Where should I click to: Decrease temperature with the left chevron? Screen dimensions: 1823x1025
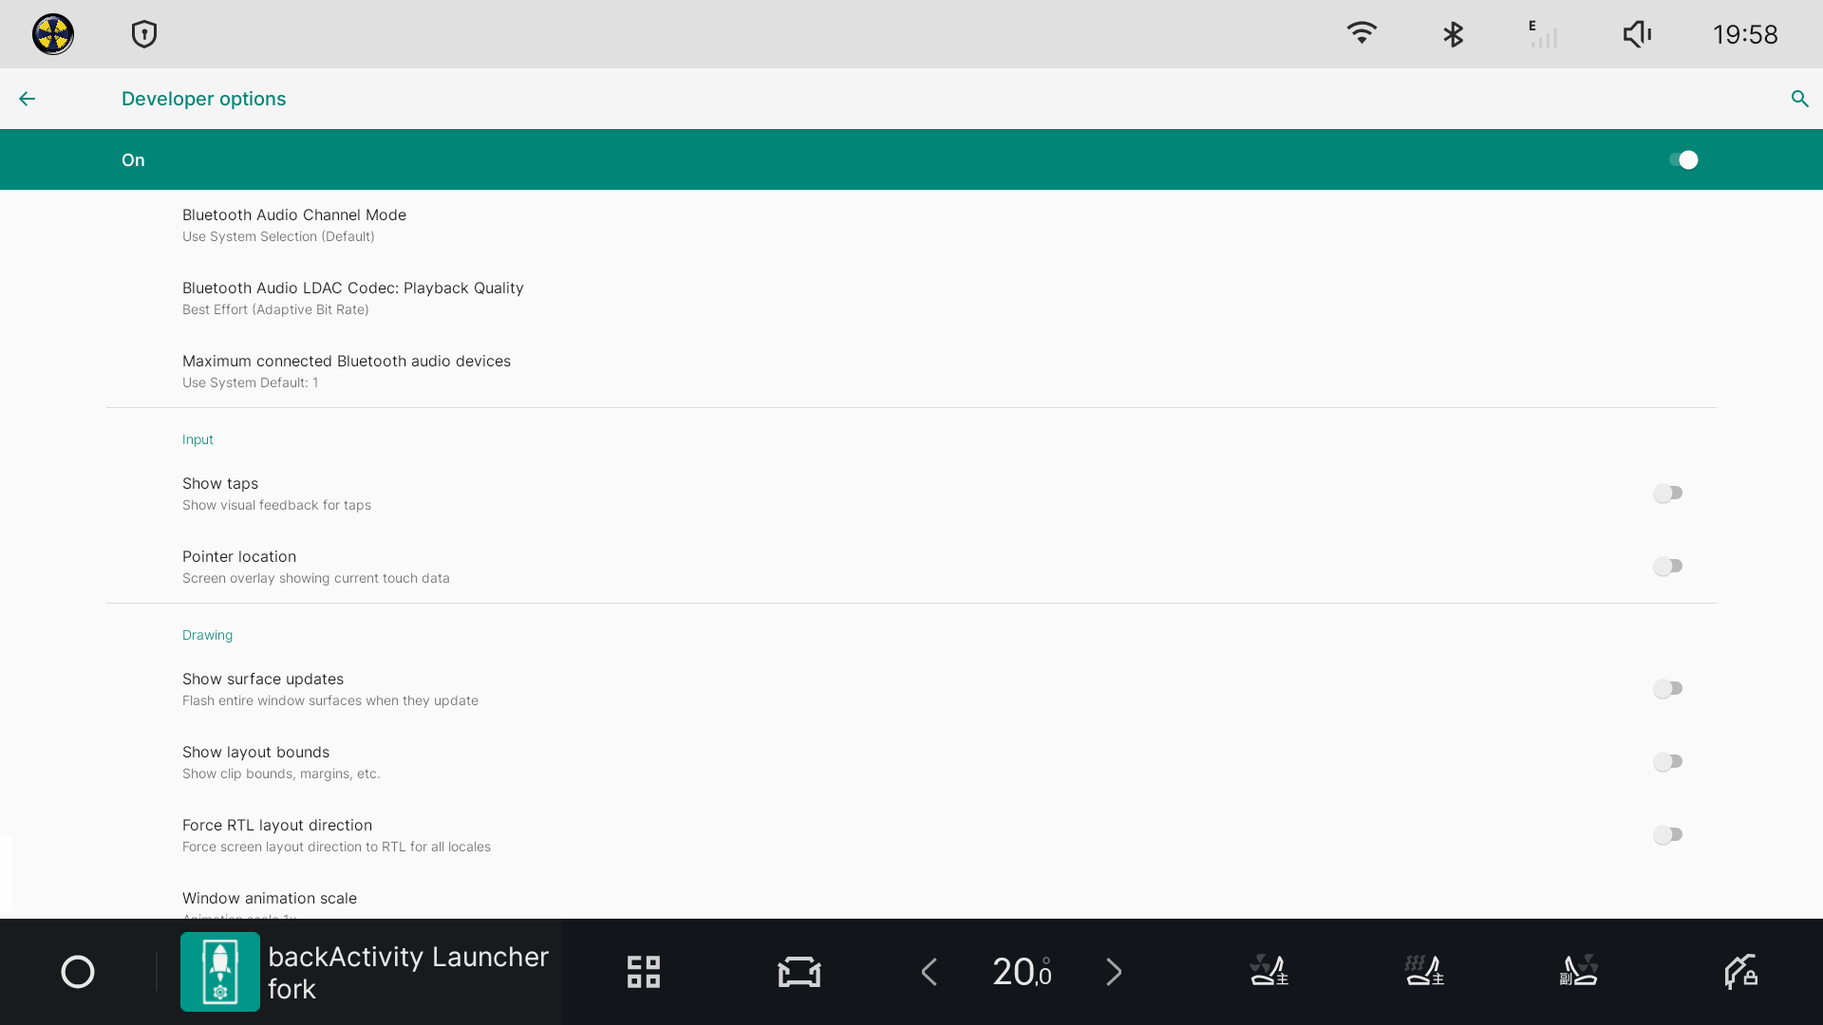[x=930, y=972]
